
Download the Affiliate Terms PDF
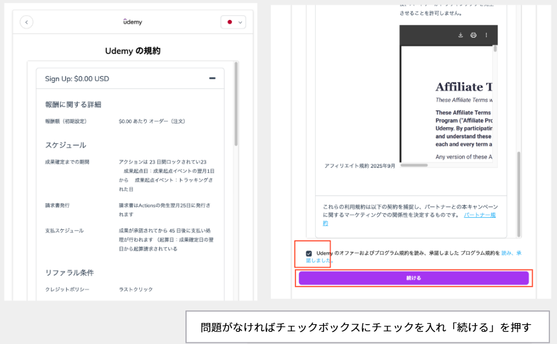(x=460, y=35)
